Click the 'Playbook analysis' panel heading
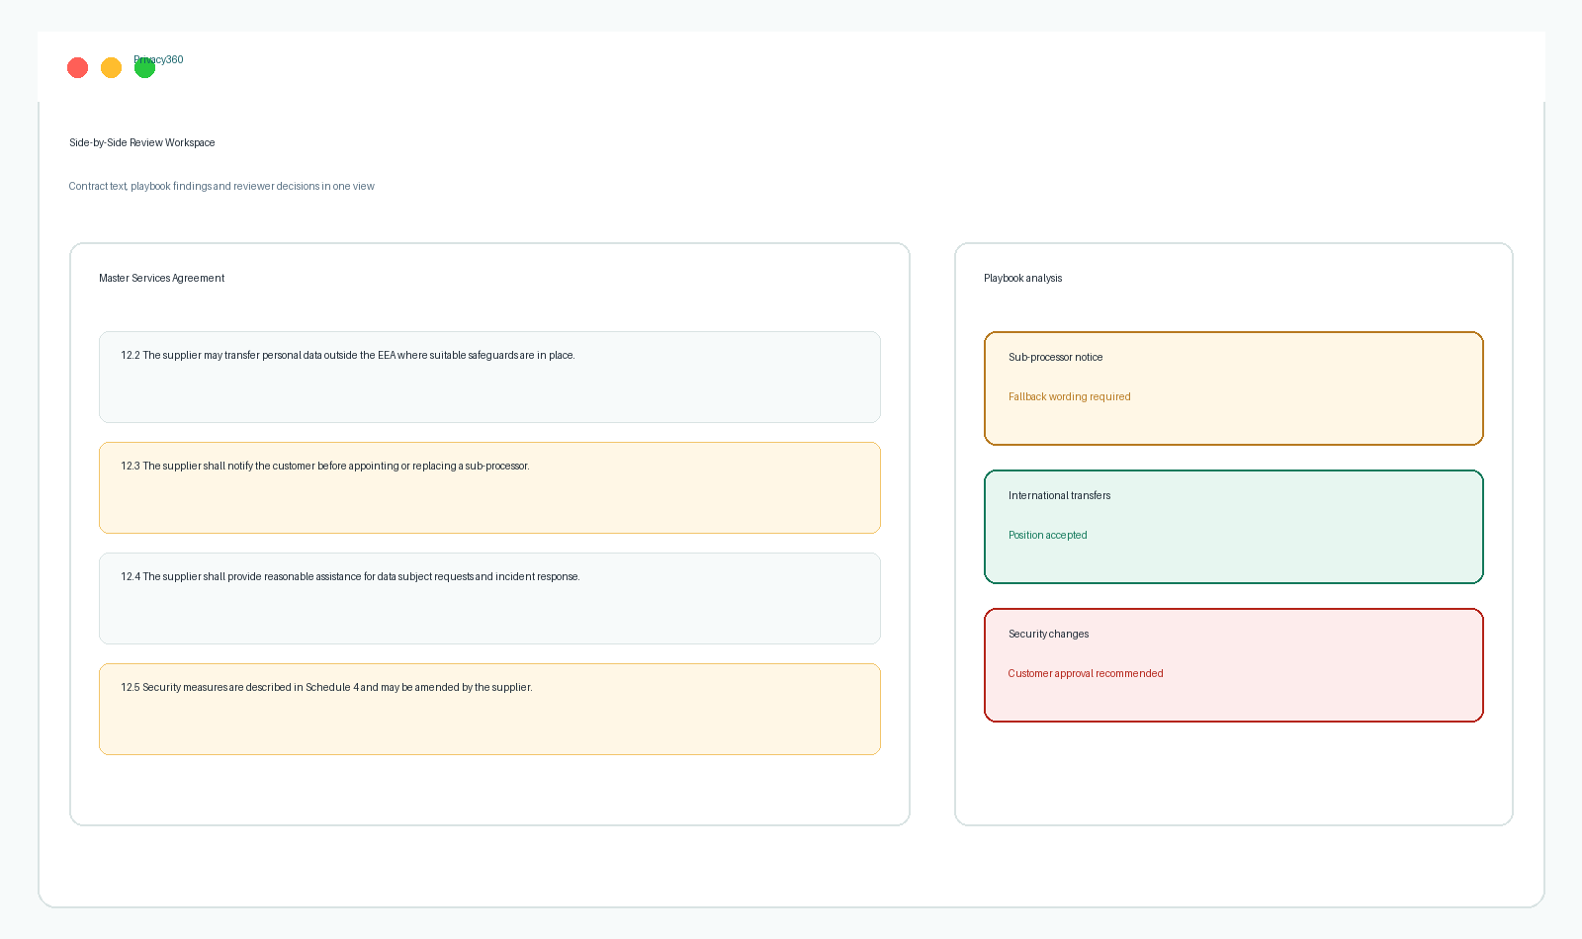The image size is (1582, 939). 1022,278
